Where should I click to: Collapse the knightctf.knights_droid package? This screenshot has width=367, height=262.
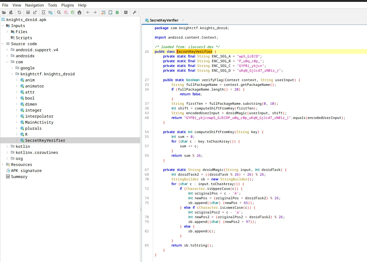tap(12, 74)
